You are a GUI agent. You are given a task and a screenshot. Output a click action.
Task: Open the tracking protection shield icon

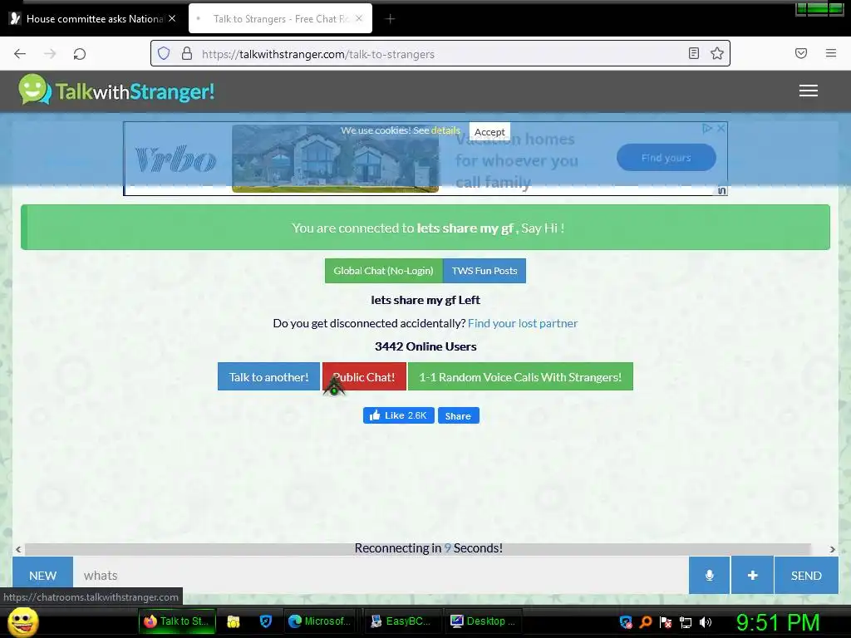point(164,53)
